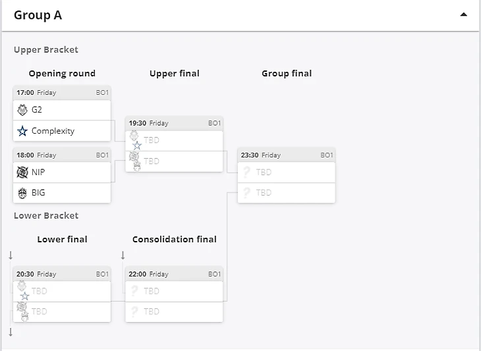Viewport: 481px width, 351px height.
Task: Click the down arrow left of Lower final
Action: (x=11, y=256)
